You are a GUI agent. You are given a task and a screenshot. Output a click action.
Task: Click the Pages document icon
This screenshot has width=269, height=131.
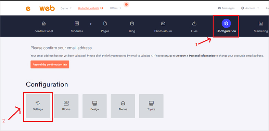(x=105, y=24)
